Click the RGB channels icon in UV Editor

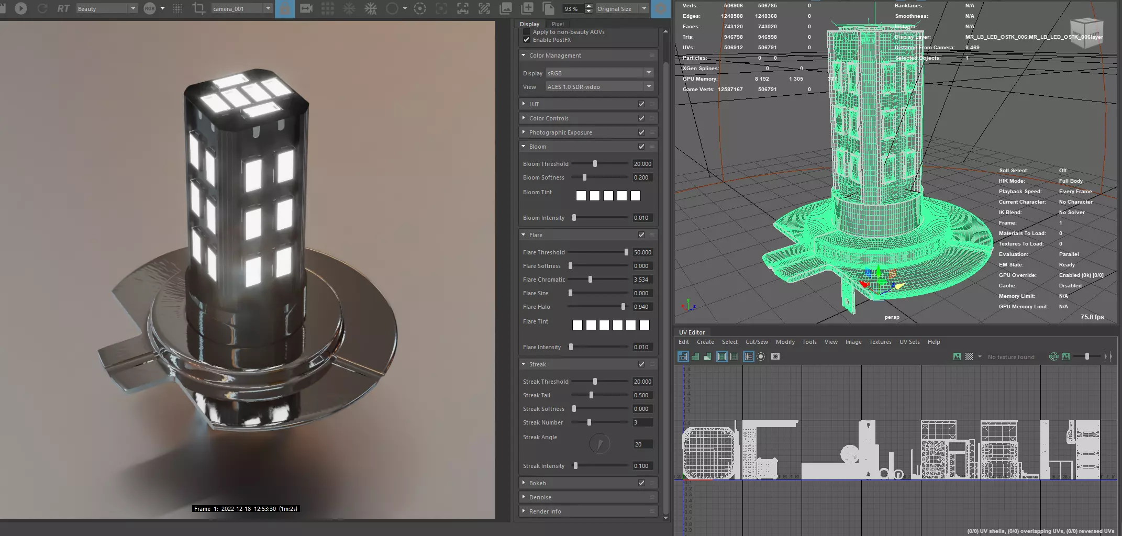1054,356
